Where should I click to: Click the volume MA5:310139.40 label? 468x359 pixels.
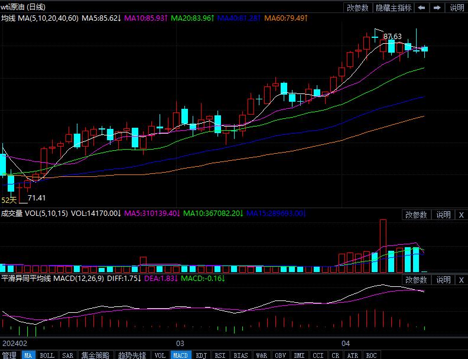[x=152, y=214]
